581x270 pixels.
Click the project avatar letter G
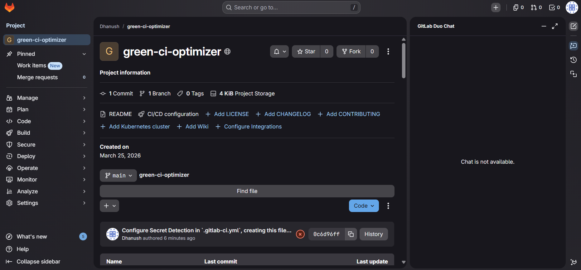pyautogui.click(x=109, y=51)
